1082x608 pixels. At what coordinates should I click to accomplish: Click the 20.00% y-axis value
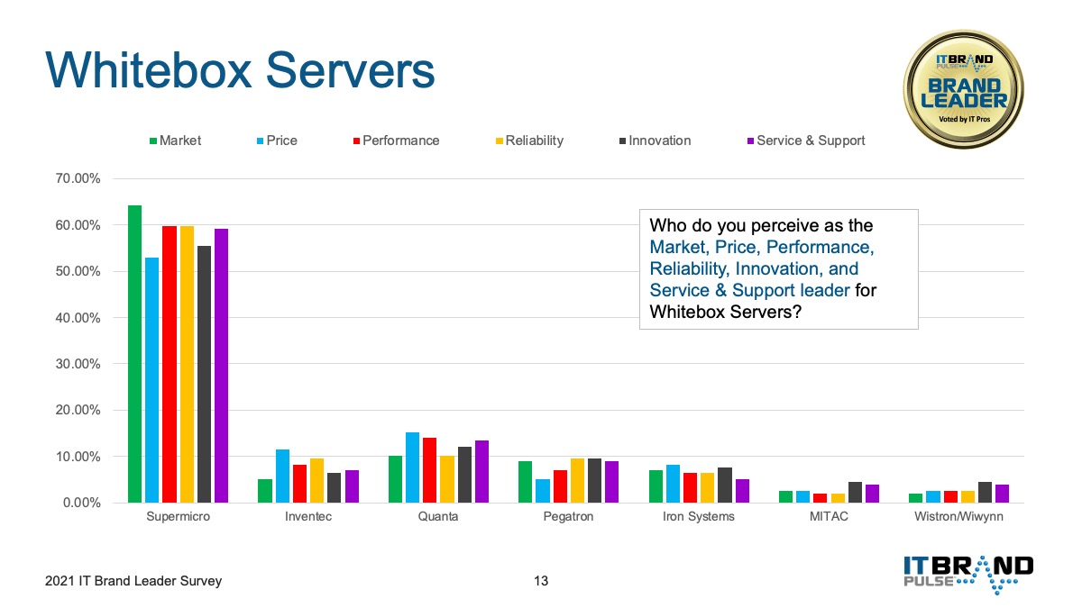78,410
